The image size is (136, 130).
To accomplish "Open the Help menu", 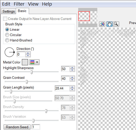I will click(47, 4).
